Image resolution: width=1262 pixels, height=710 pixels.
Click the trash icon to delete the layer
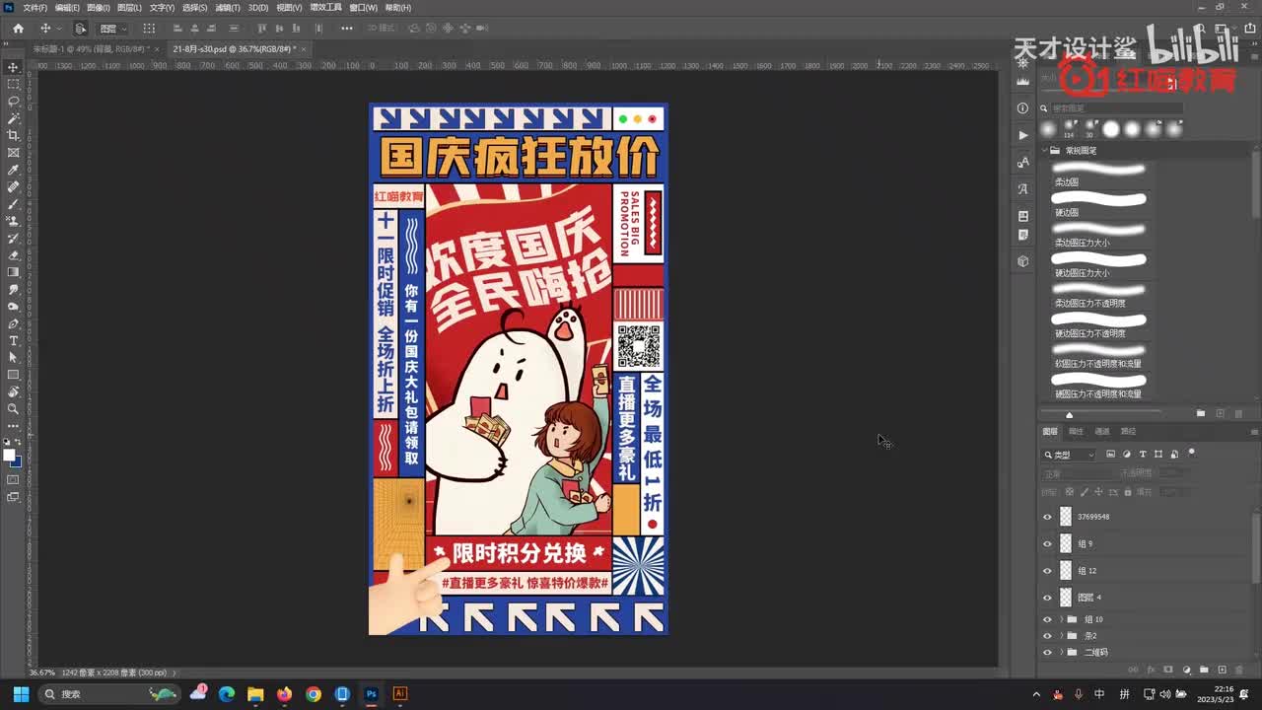[x=1239, y=670]
